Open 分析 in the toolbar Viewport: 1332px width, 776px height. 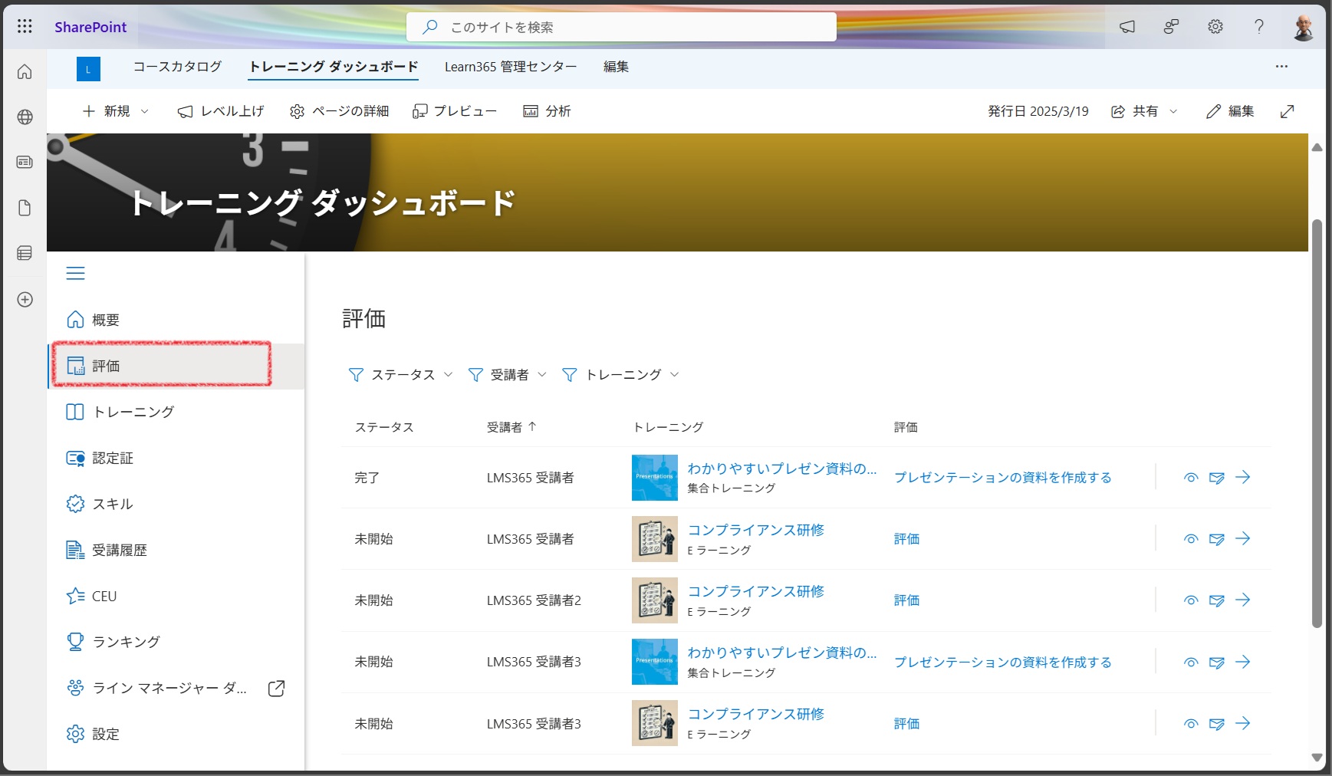(547, 111)
